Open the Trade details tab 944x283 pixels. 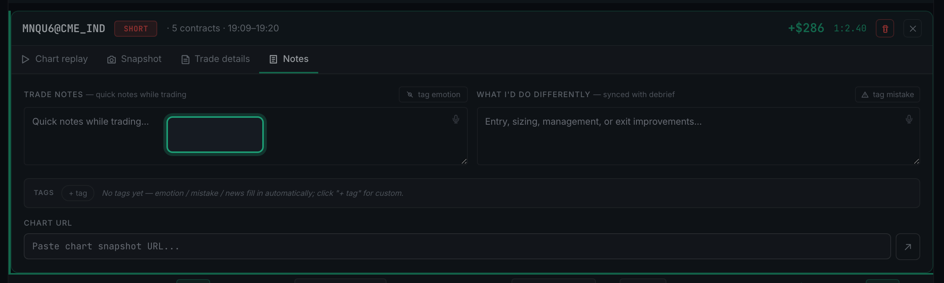pos(215,59)
